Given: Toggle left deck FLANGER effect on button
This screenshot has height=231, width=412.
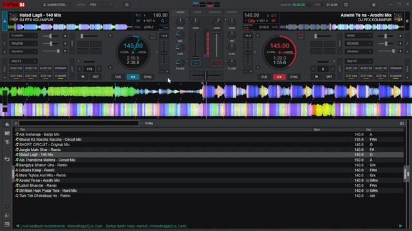Looking at the screenshot, I should click(65, 36).
